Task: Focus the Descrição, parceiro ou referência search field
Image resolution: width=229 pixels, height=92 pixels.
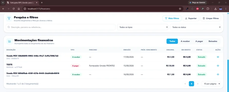Action: coord(61,27)
